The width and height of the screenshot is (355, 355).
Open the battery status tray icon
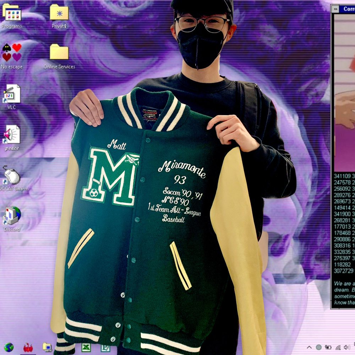pos(328,347)
